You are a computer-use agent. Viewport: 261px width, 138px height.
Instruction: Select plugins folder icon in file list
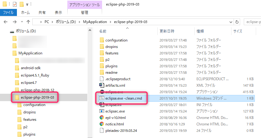coord(102,66)
